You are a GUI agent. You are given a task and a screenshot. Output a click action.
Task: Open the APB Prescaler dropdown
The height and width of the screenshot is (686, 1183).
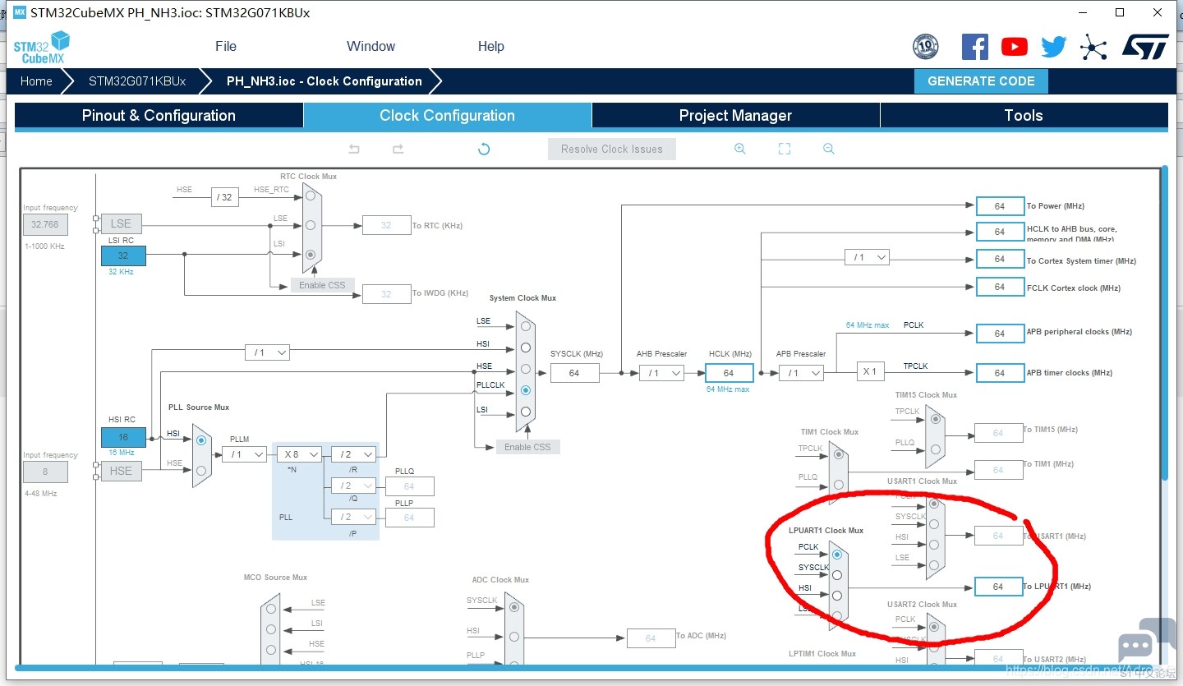(x=801, y=373)
